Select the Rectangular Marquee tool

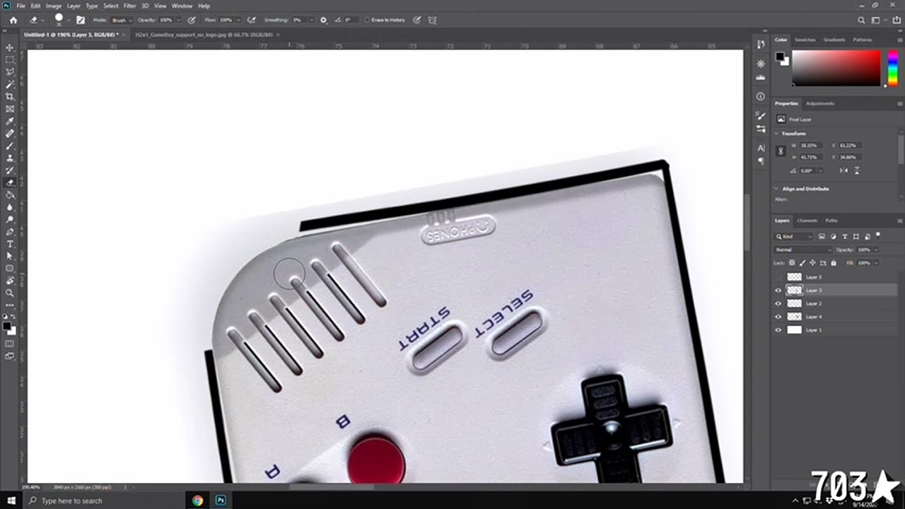click(x=10, y=60)
